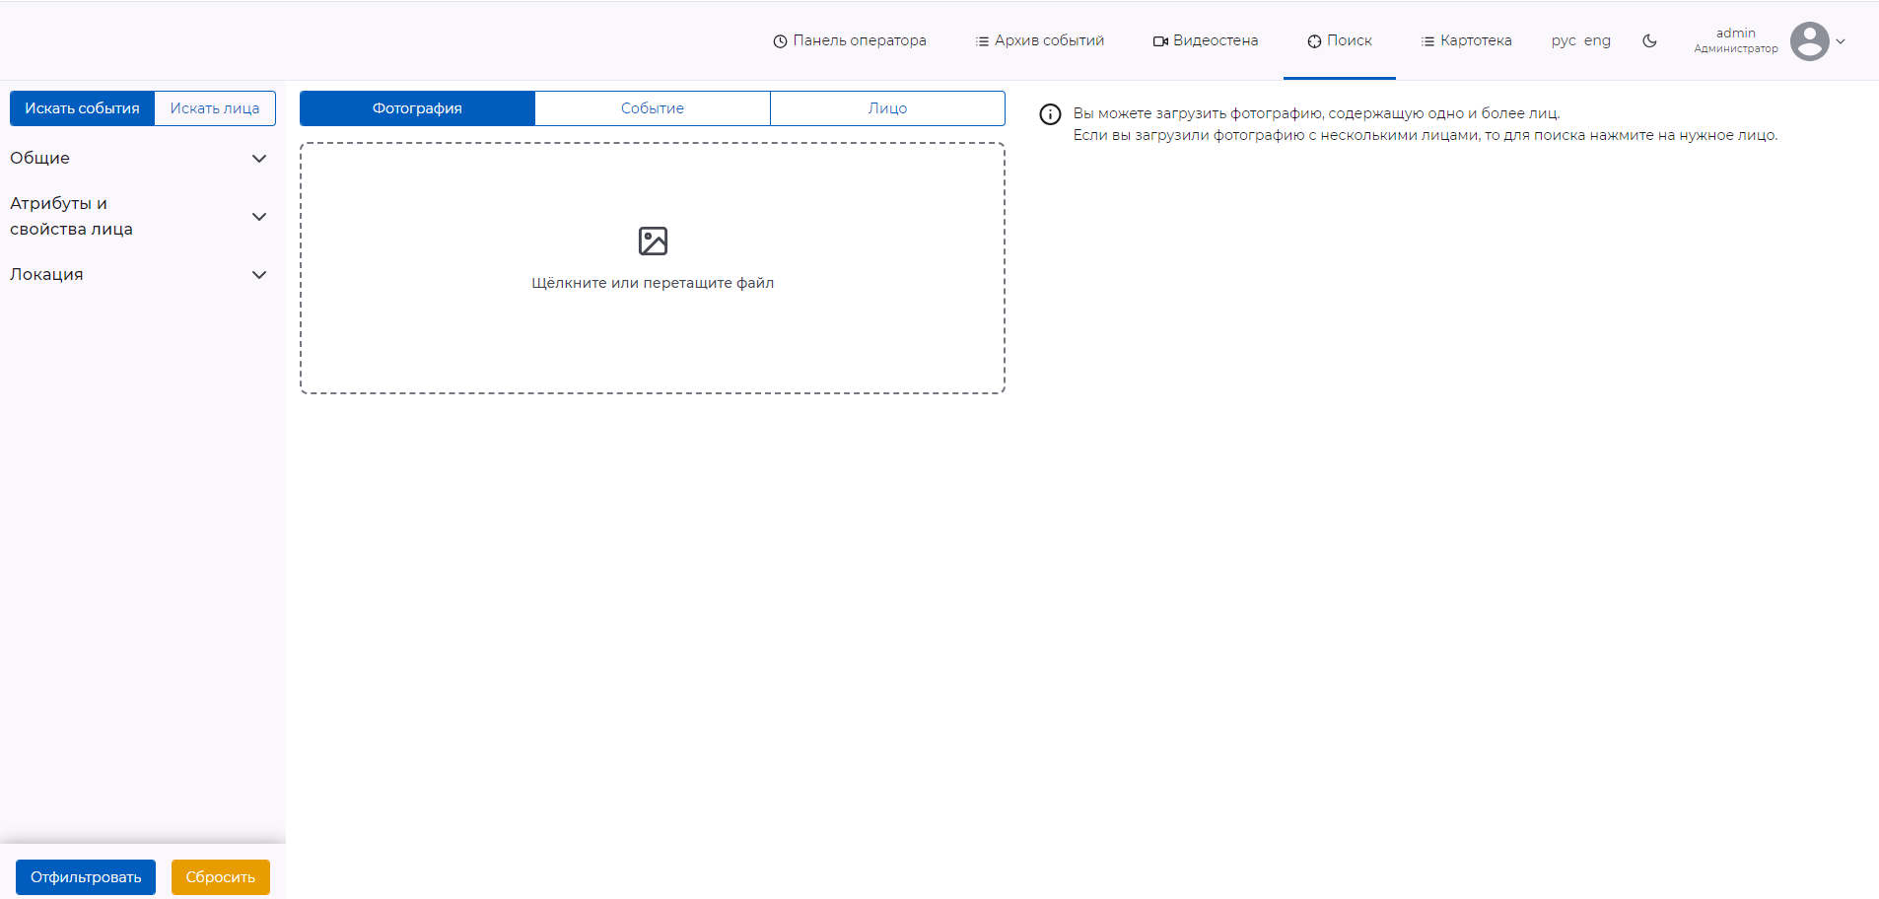Open the user menu chevron beside the avatar
This screenshot has height=899, width=1879.
pos(1841,41)
